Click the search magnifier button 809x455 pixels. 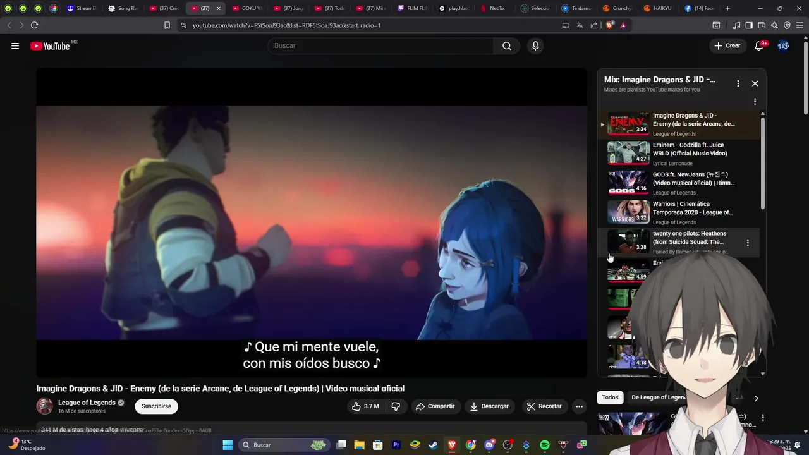point(507,45)
